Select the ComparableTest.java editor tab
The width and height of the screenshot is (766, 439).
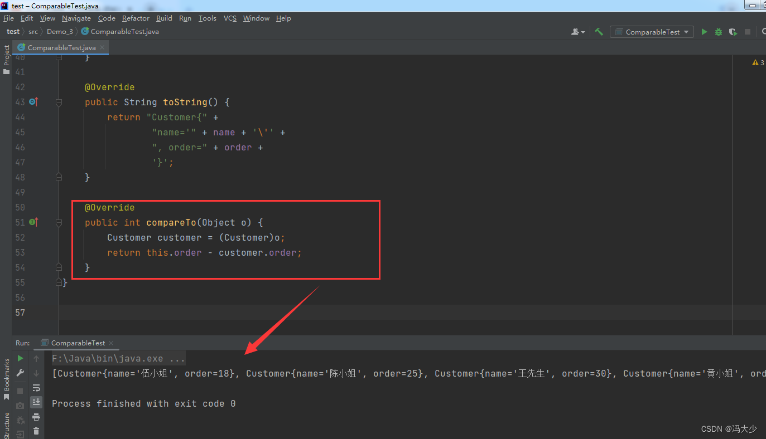pos(60,47)
